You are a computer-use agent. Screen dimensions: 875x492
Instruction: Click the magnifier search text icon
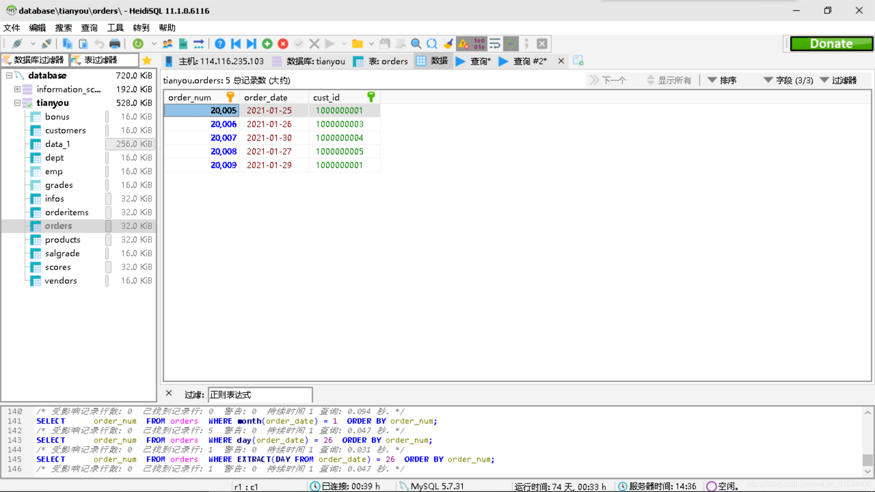(416, 44)
